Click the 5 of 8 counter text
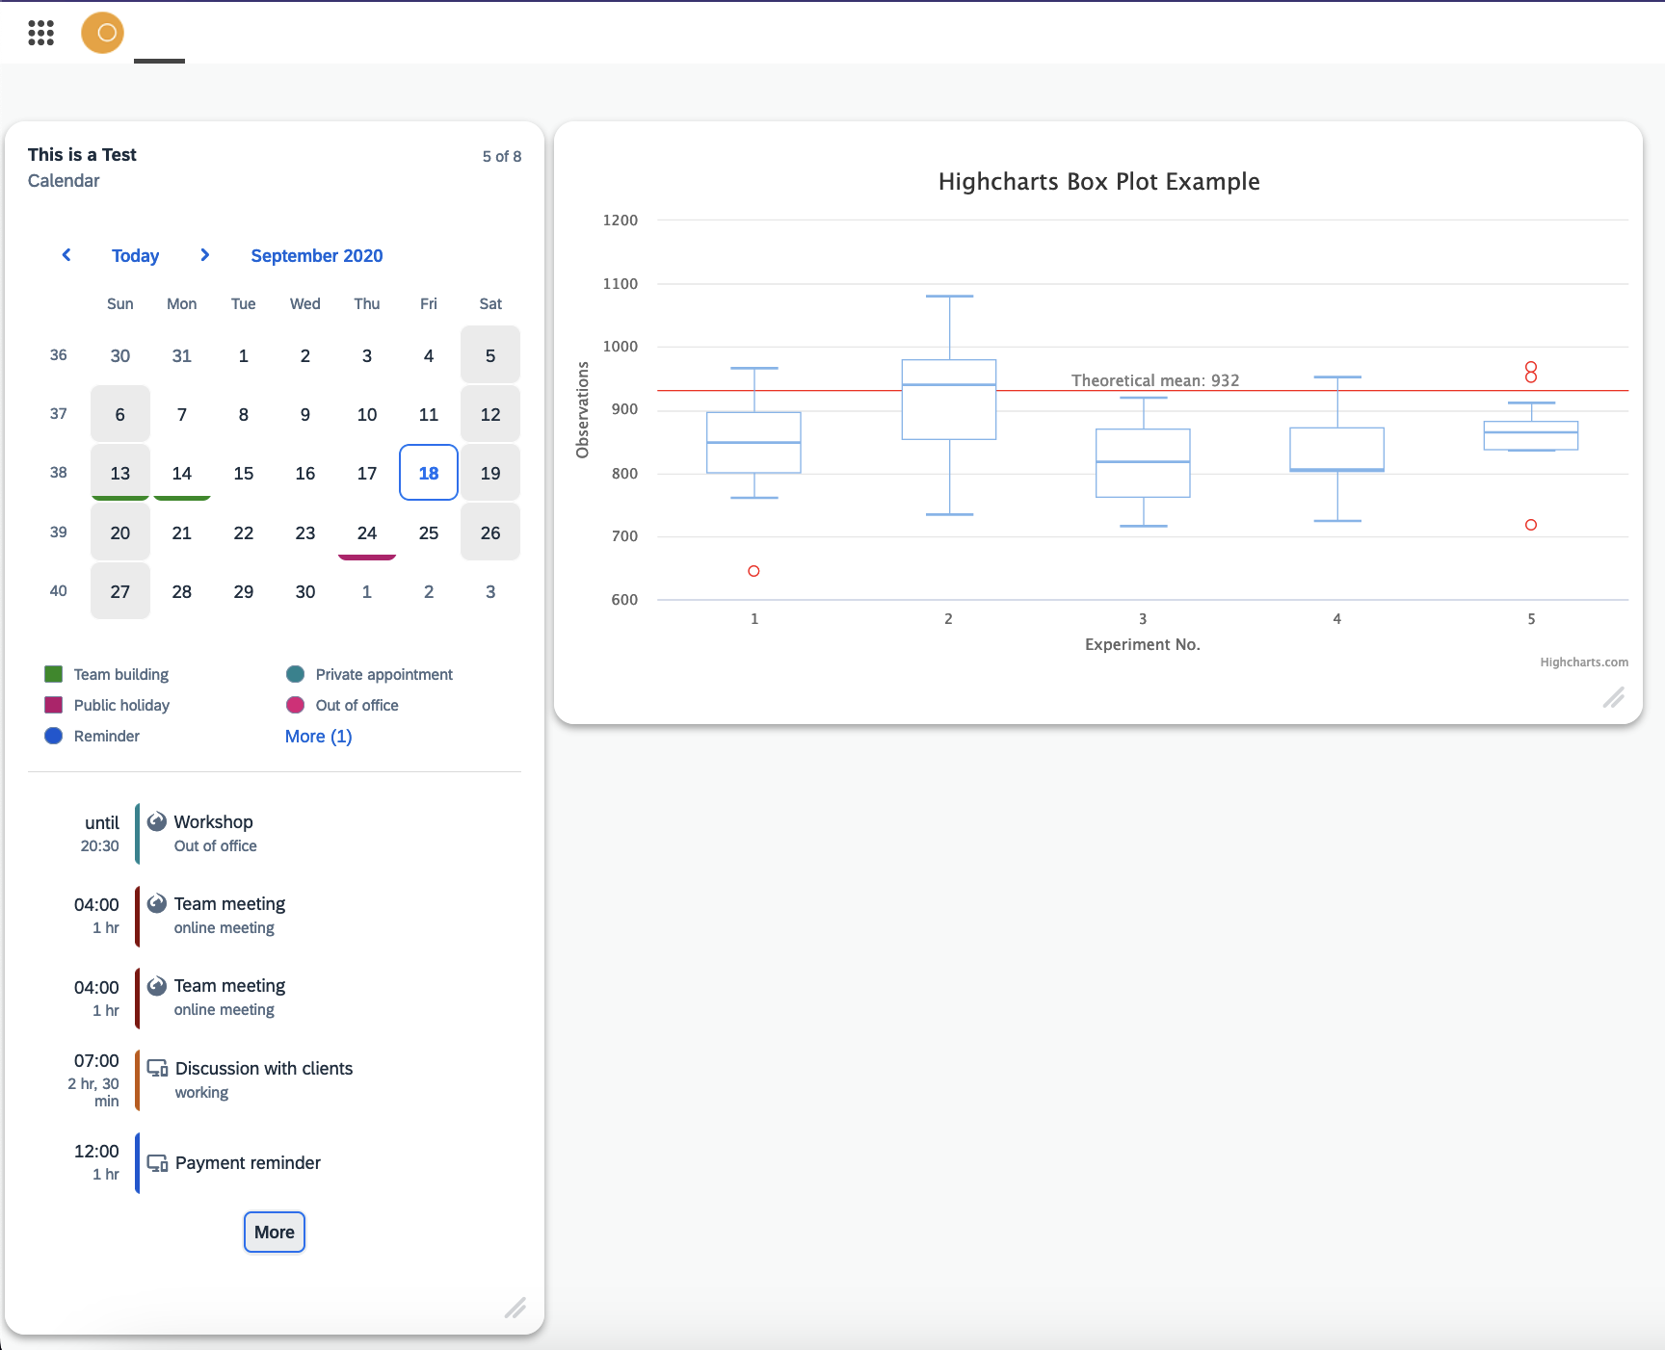The height and width of the screenshot is (1350, 1665). click(x=502, y=156)
